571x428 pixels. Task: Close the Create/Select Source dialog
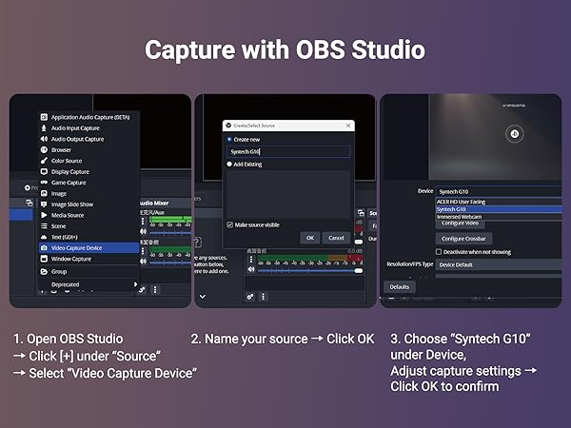348,126
